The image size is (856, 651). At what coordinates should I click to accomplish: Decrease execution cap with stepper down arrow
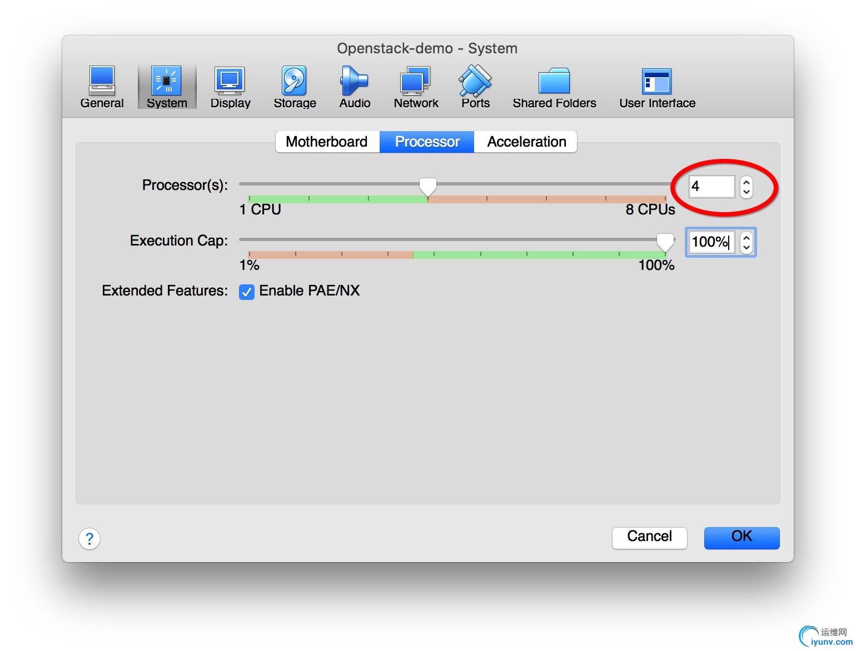pyautogui.click(x=746, y=247)
